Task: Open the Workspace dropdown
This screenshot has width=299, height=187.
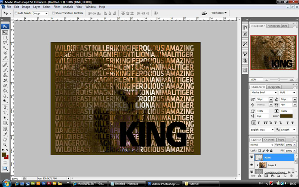Action: (219, 13)
